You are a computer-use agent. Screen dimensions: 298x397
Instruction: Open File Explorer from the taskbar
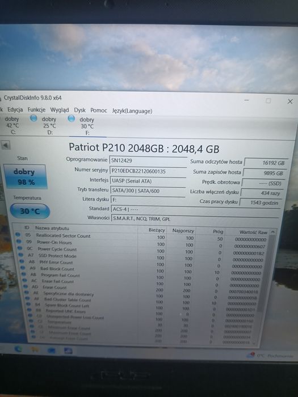coord(35,350)
